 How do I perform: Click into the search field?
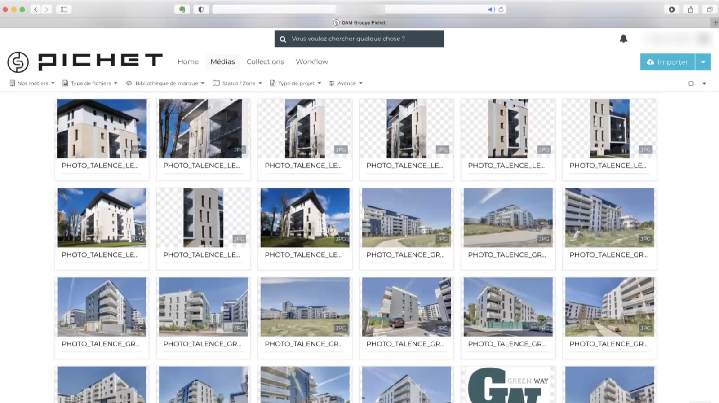[x=359, y=39]
